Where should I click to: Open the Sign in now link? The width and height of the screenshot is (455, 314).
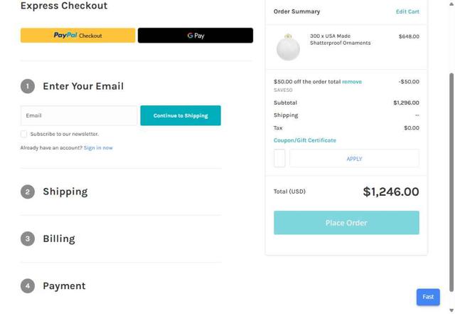pyautogui.click(x=98, y=148)
